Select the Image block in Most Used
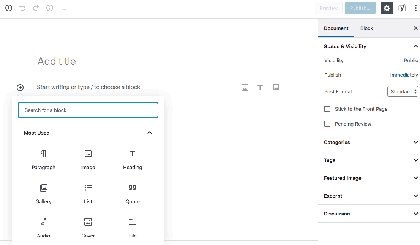This screenshot has height=245, width=420. pyautogui.click(x=88, y=160)
